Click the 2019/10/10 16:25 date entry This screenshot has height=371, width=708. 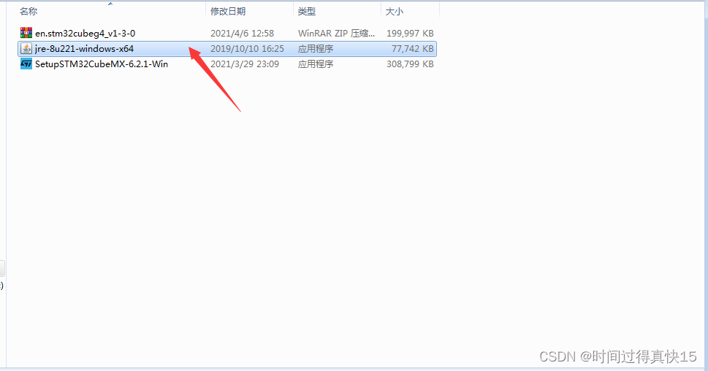click(x=247, y=49)
